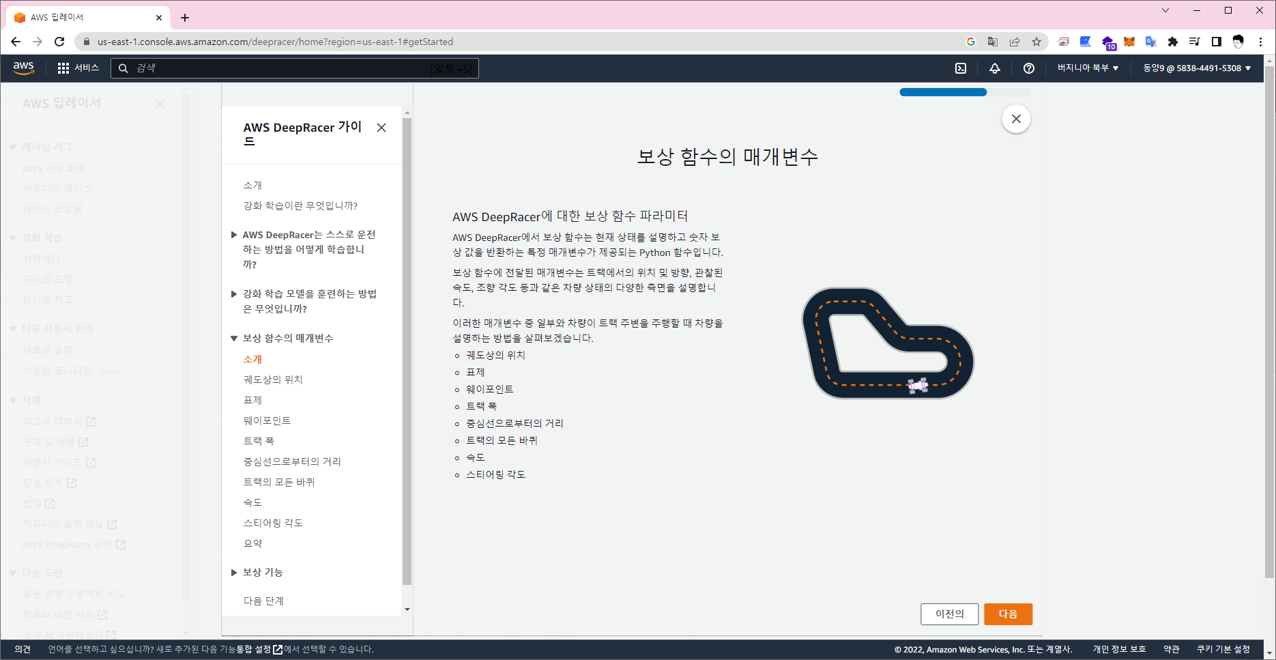Click the 다음 next button
Image resolution: width=1276 pixels, height=660 pixels.
pos(1008,614)
